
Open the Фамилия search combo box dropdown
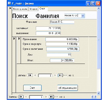tap(83, 16)
